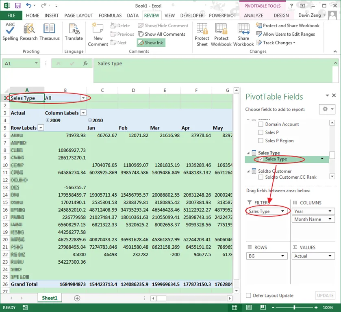Open the Row Labels filter dropdown

pos(41,128)
